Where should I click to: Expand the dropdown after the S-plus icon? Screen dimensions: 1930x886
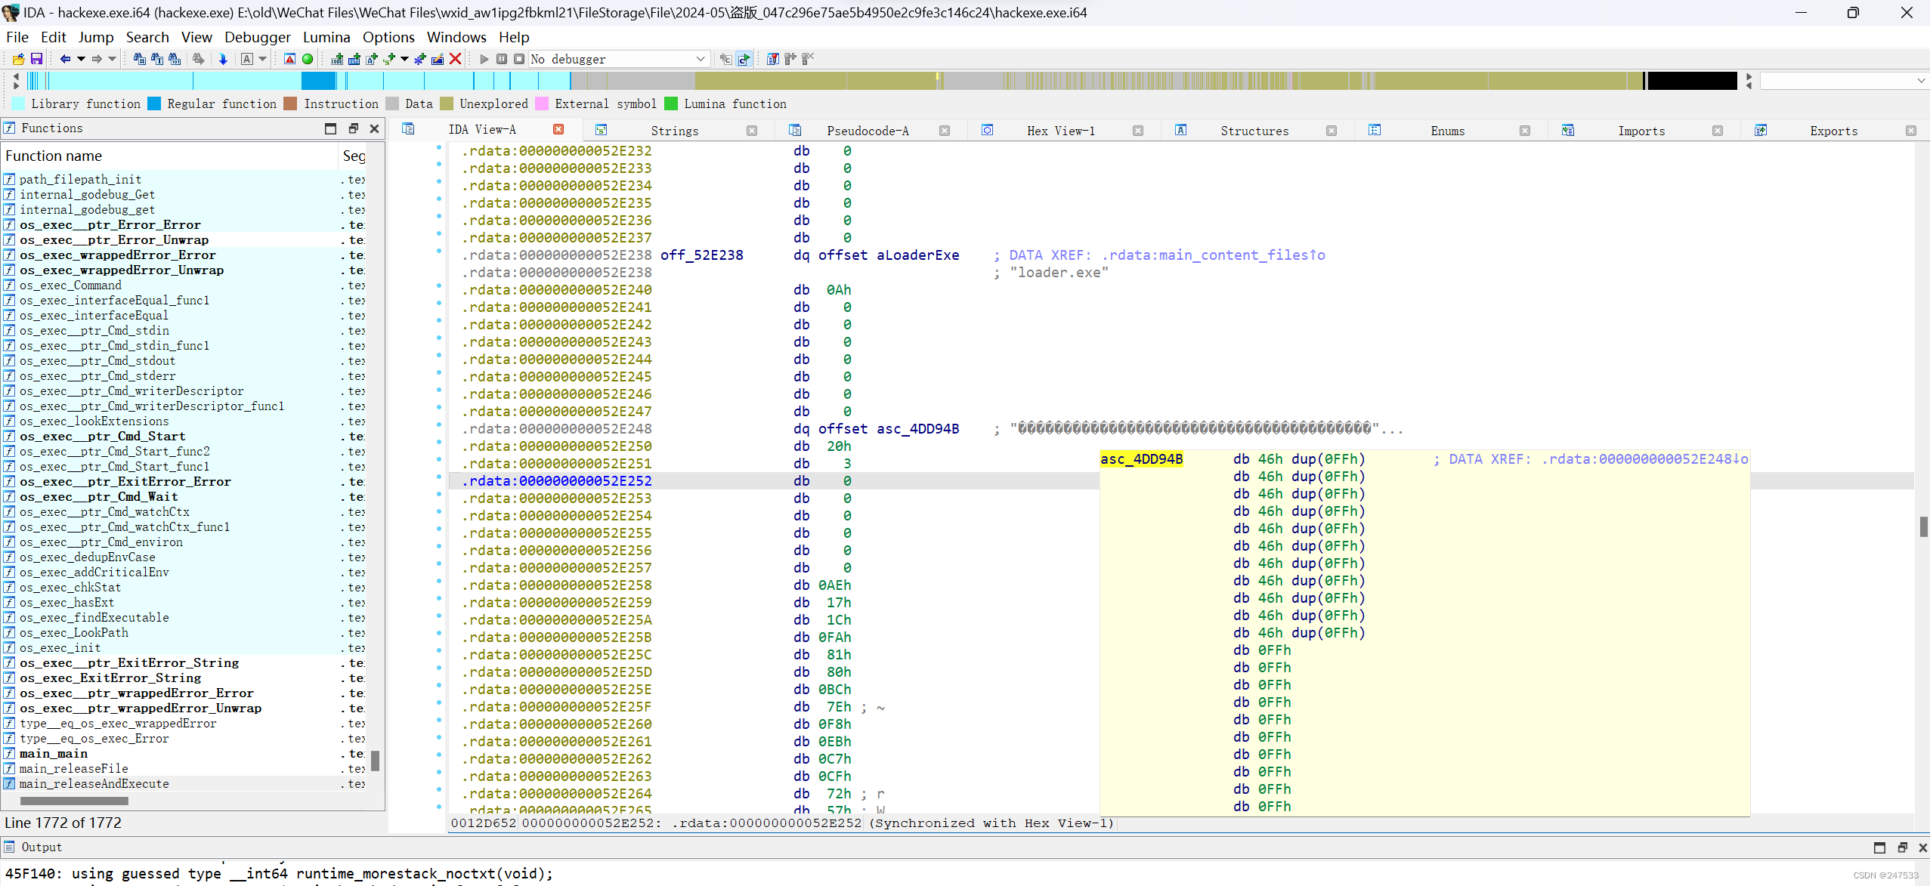pos(404,59)
